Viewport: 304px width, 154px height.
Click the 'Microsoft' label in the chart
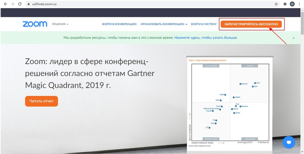(x=244, y=84)
